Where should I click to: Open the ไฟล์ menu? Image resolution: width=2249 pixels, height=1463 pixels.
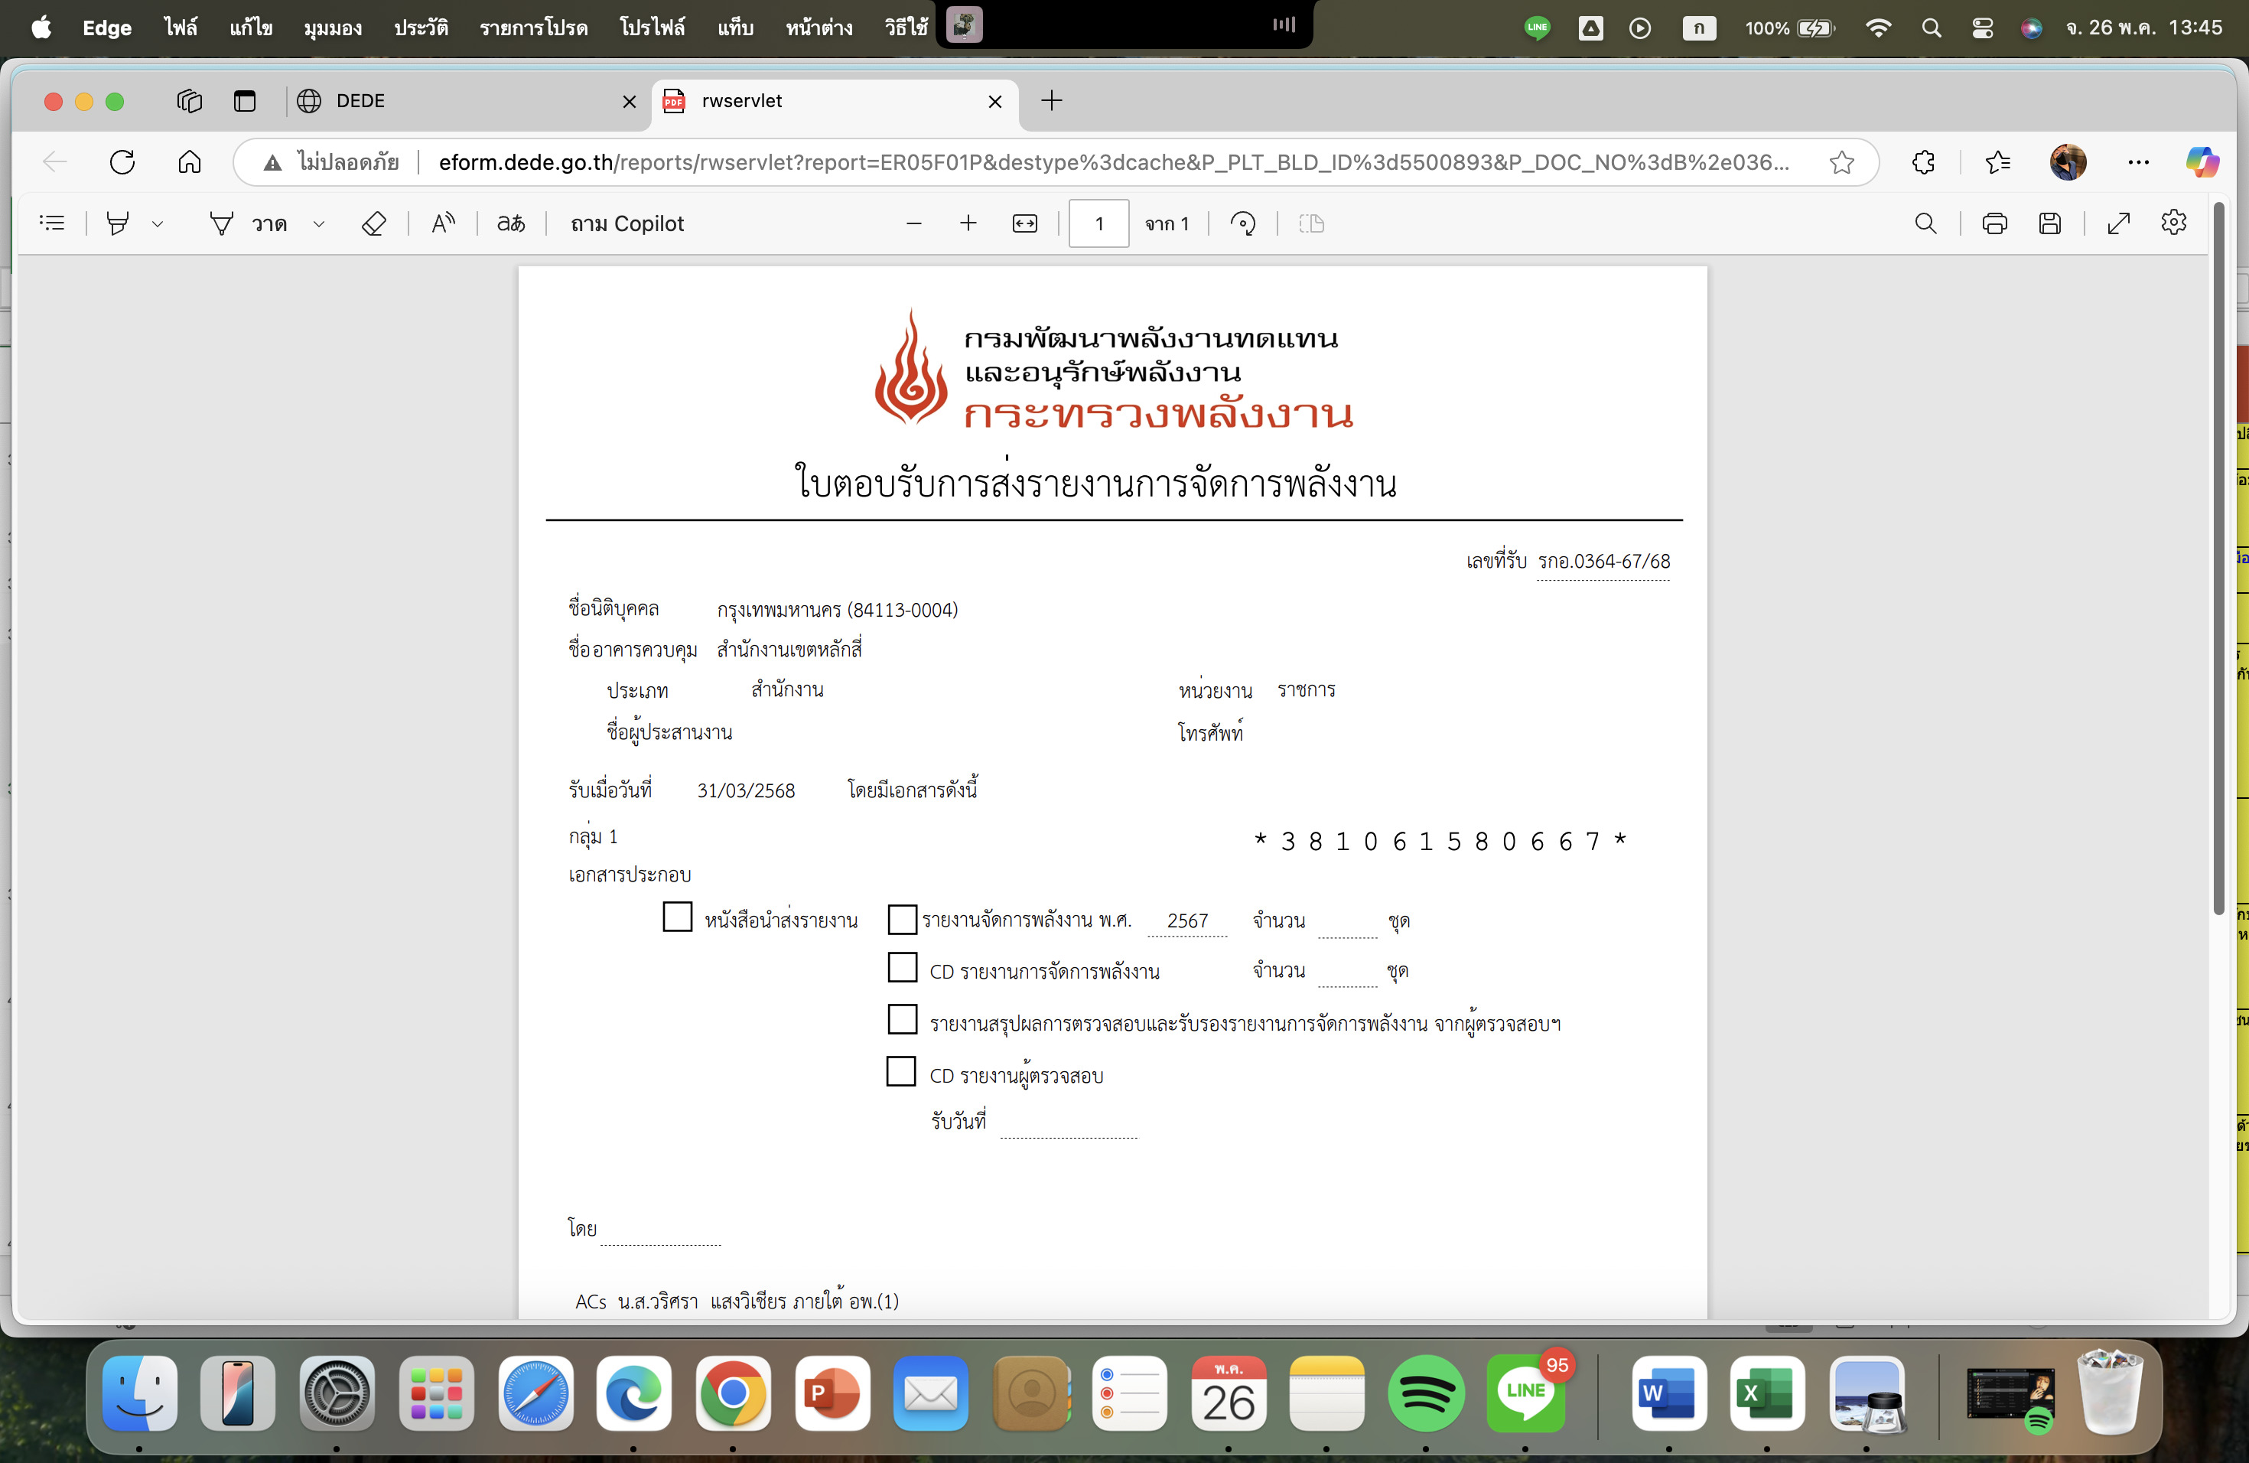click(180, 28)
